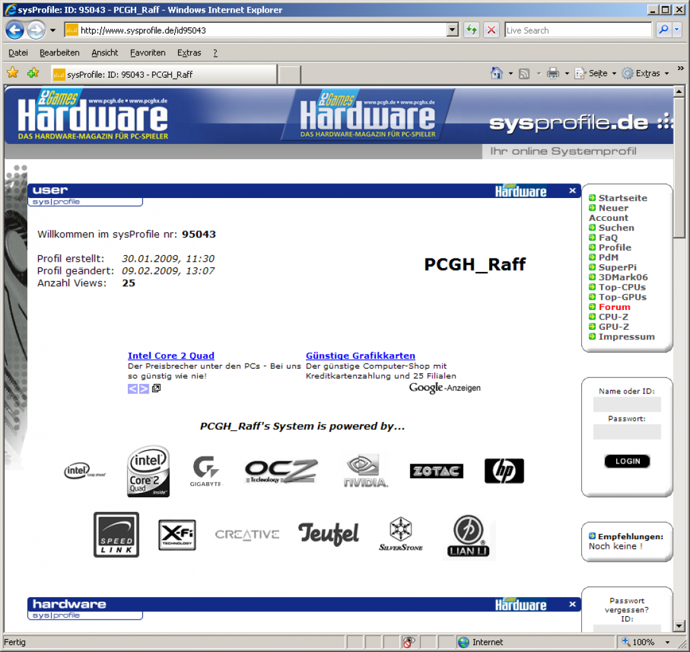Open the Intel Core 2 Quad ad link

point(170,355)
